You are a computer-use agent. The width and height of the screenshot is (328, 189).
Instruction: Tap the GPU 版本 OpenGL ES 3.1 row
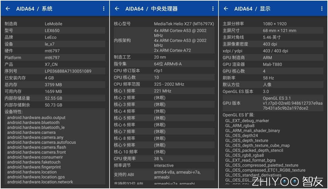coord(273,103)
